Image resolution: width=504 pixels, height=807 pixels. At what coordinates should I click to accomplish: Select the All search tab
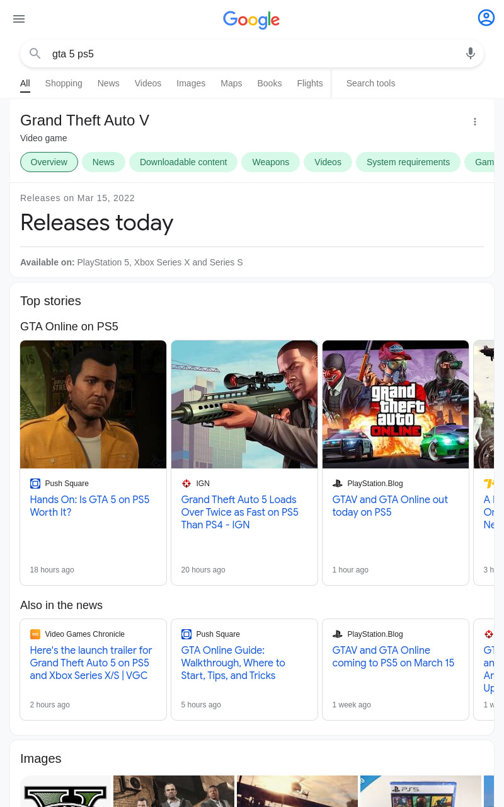tap(25, 84)
